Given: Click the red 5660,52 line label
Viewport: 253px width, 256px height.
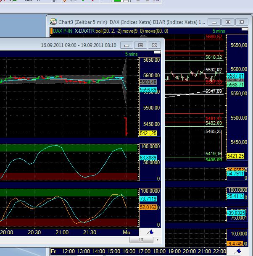Looking at the screenshot, I should 213,37.
